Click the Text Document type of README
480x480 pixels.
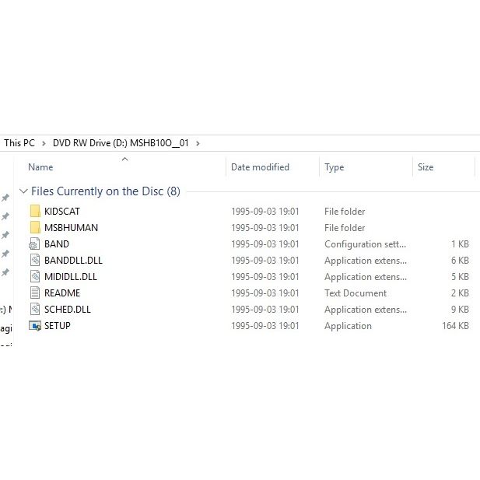(x=356, y=293)
